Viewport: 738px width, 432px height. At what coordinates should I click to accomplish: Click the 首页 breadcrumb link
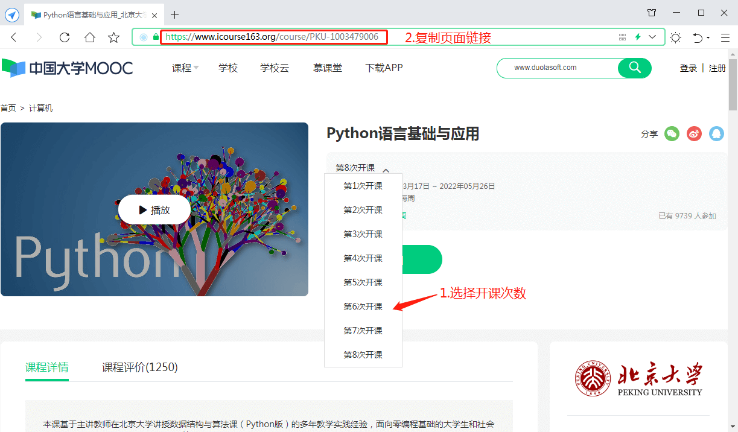[x=8, y=108]
